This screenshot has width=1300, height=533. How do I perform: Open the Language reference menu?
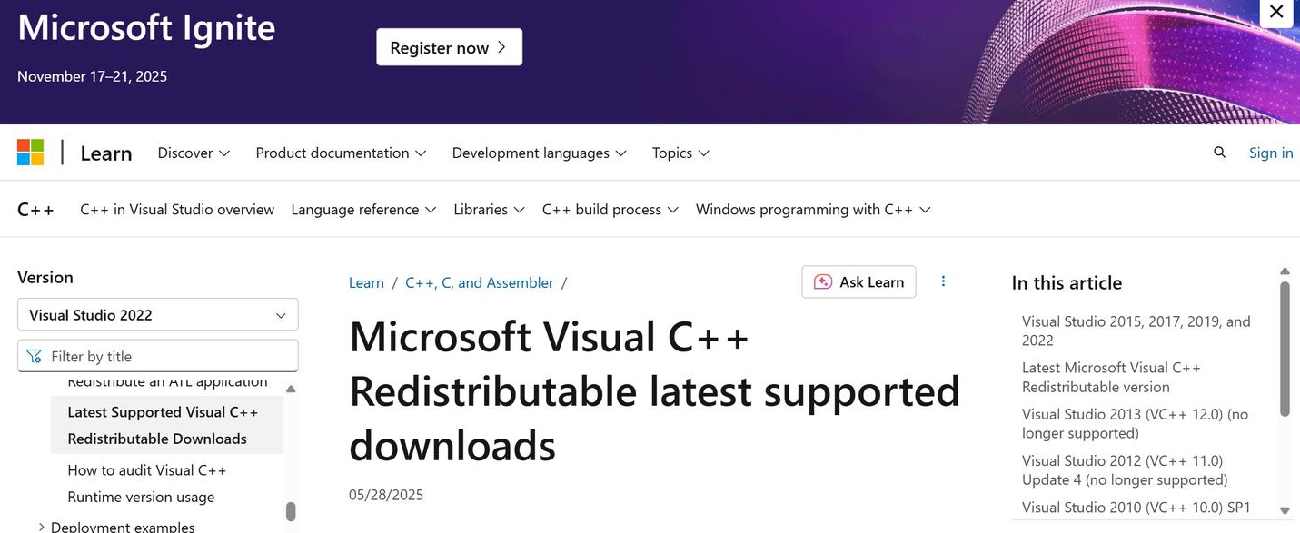(x=363, y=210)
